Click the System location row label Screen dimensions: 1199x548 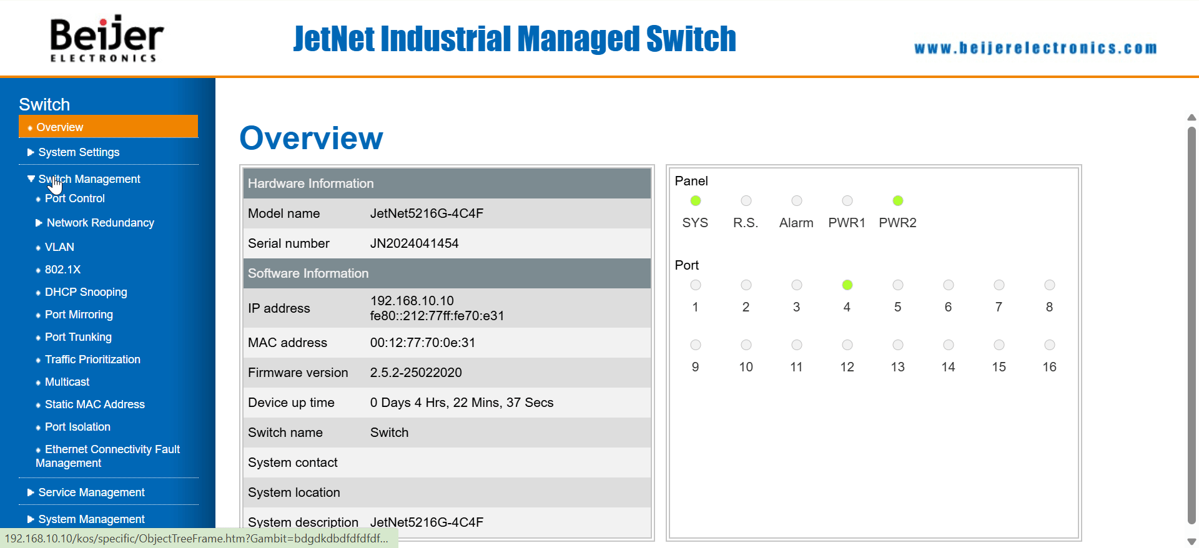coord(294,492)
